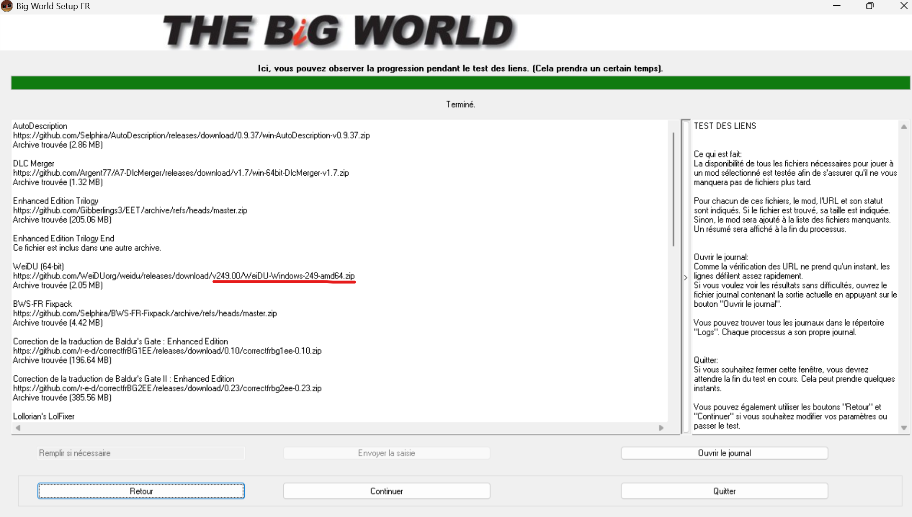Viewport: 912px width, 517px height.
Task: Click 'Archive trouvée (205.06 MB)' status line
Action: 62,220
